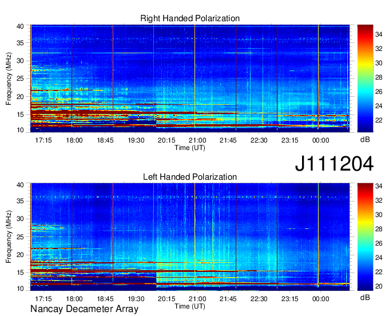Click "40" MHz tick on Right Handed frequency axis
Viewport: 389px width, 316px height.
(x=20, y=26)
